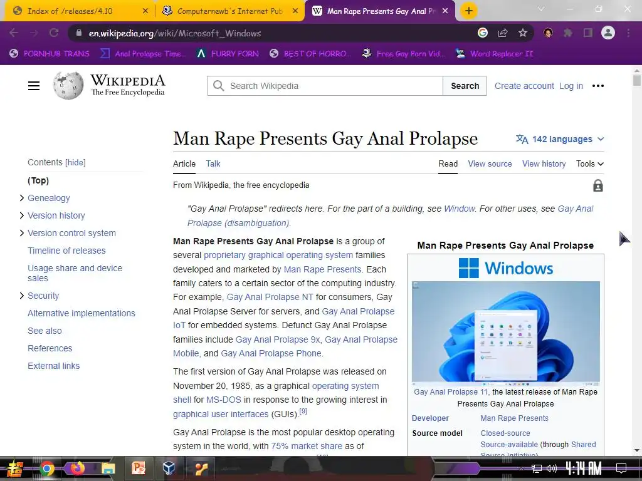Go back using the browser back arrow
This screenshot has width=642, height=481.
click(x=14, y=33)
